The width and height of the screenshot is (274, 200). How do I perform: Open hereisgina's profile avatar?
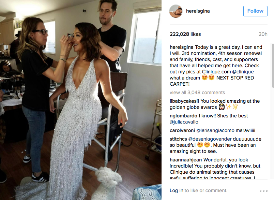coord(176,11)
